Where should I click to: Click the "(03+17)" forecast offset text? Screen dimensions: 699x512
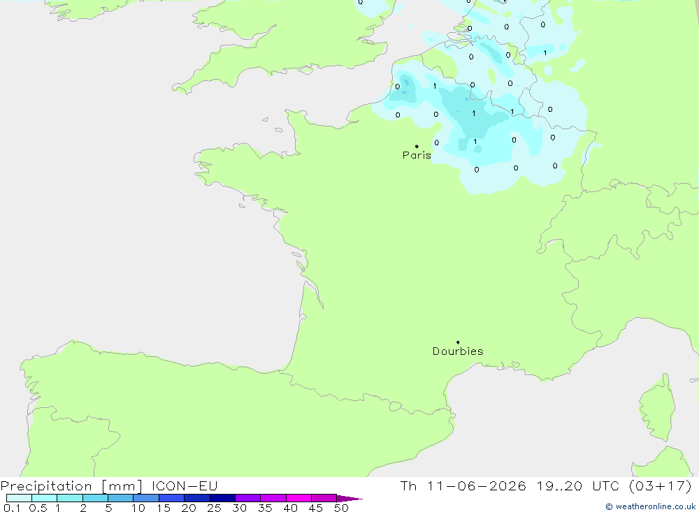[661, 486]
